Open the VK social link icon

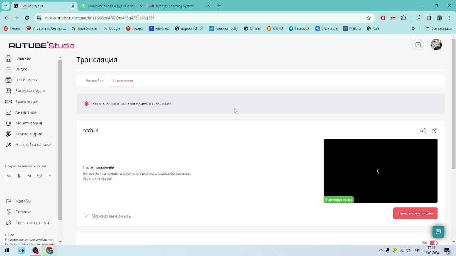(x=9, y=176)
